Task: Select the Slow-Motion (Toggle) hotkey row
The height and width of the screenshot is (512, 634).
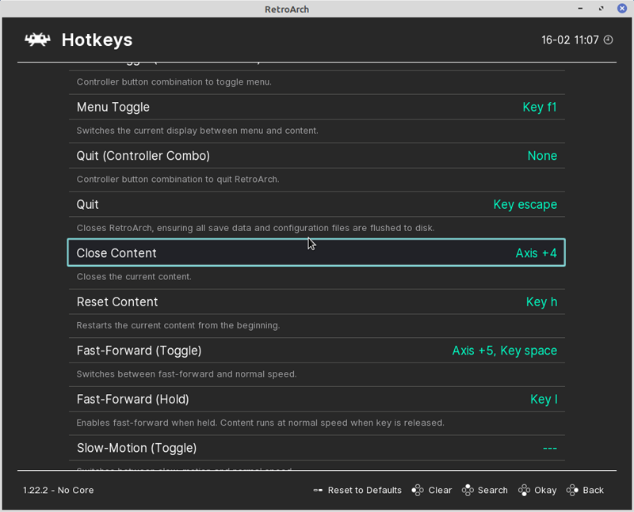Action: coord(136,448)
